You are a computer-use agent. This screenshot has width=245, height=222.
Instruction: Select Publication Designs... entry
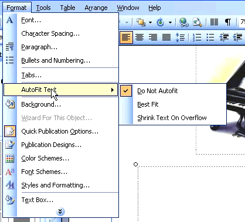pos(61,145)
